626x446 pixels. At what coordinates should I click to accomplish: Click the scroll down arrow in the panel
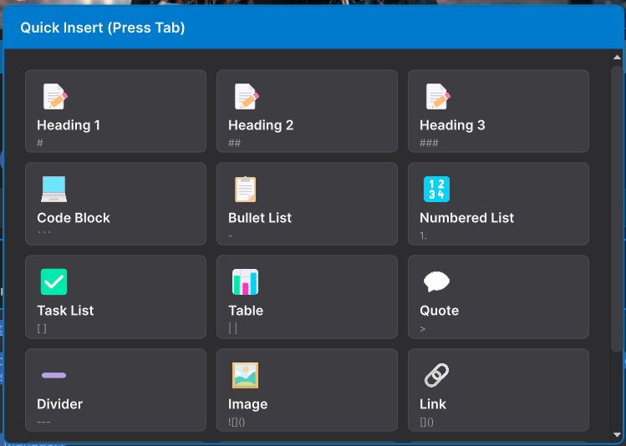pyautogui.click(x=617, y=434)
